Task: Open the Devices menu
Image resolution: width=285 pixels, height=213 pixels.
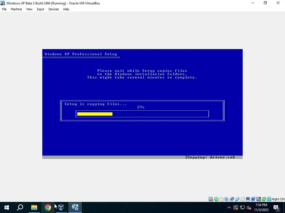Action: pyautogui.click(x=53, y=9)
